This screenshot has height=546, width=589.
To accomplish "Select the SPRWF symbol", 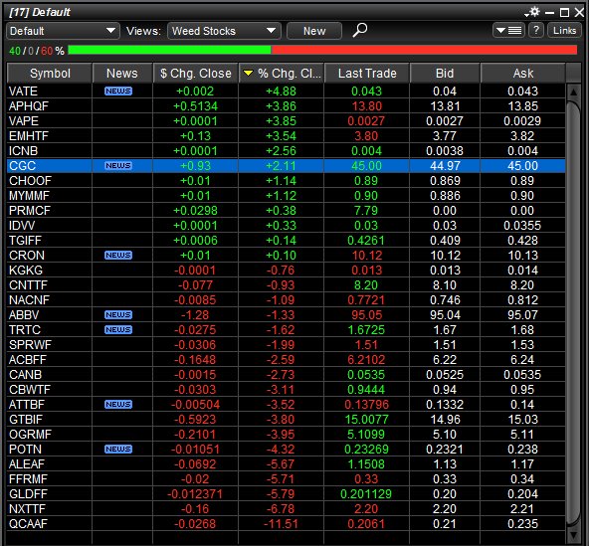I will [x=30, y=344].
